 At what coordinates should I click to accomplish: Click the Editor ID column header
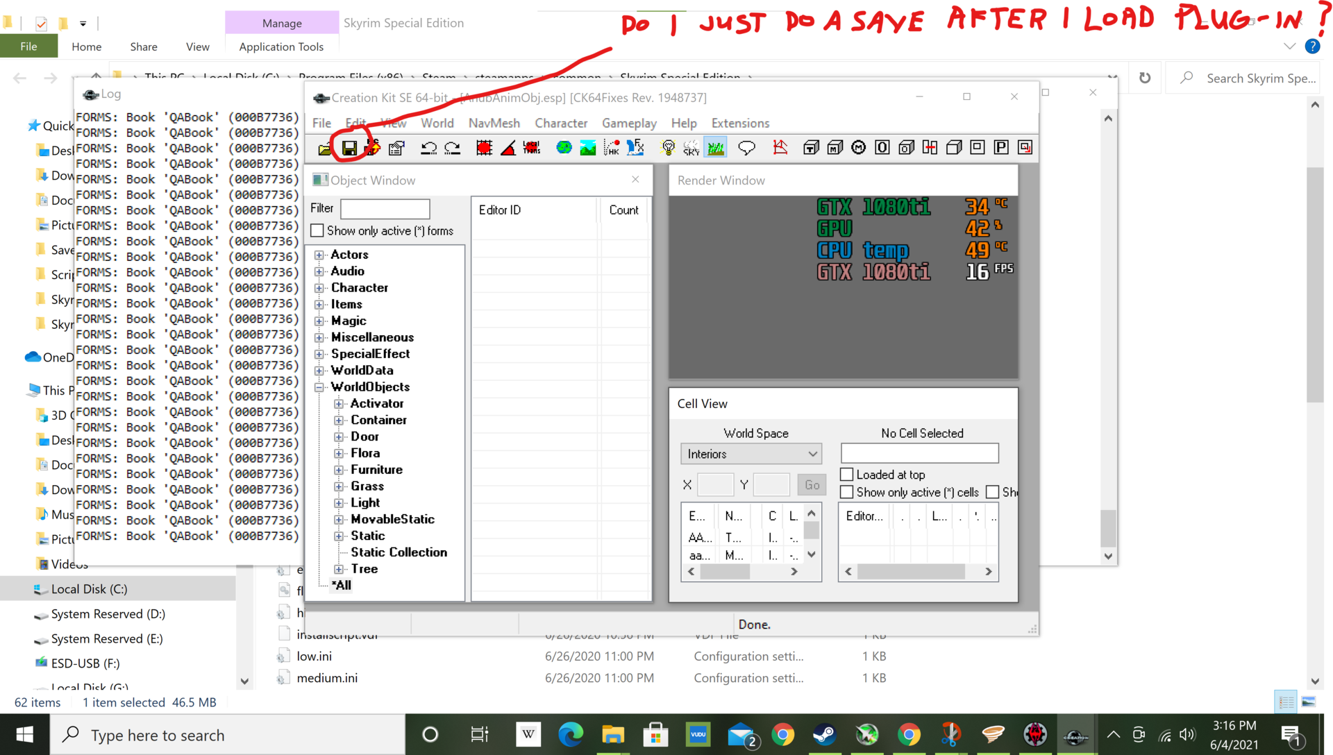[x=535, y=210]
